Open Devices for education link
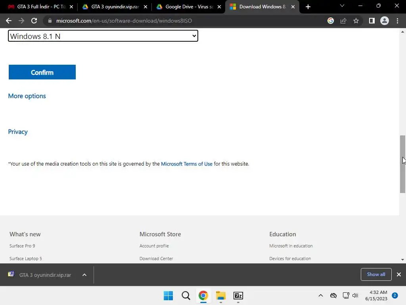 tap(290, 259)
